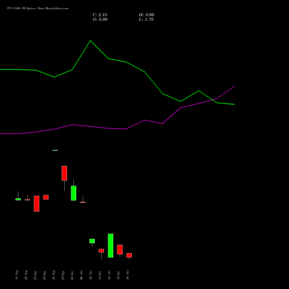This screenshot has height=289, width=289.
Task: Click the '01 Oct' date label on the axis
Action: (x=72, y=275)
